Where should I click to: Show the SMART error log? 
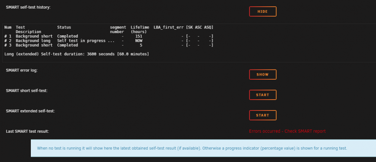pos(262,74)
